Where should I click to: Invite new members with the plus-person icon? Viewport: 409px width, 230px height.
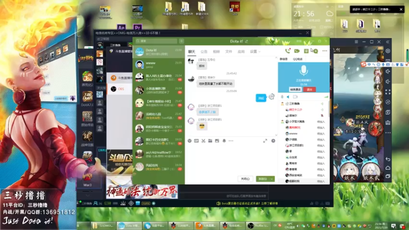[x=315, y=51]
